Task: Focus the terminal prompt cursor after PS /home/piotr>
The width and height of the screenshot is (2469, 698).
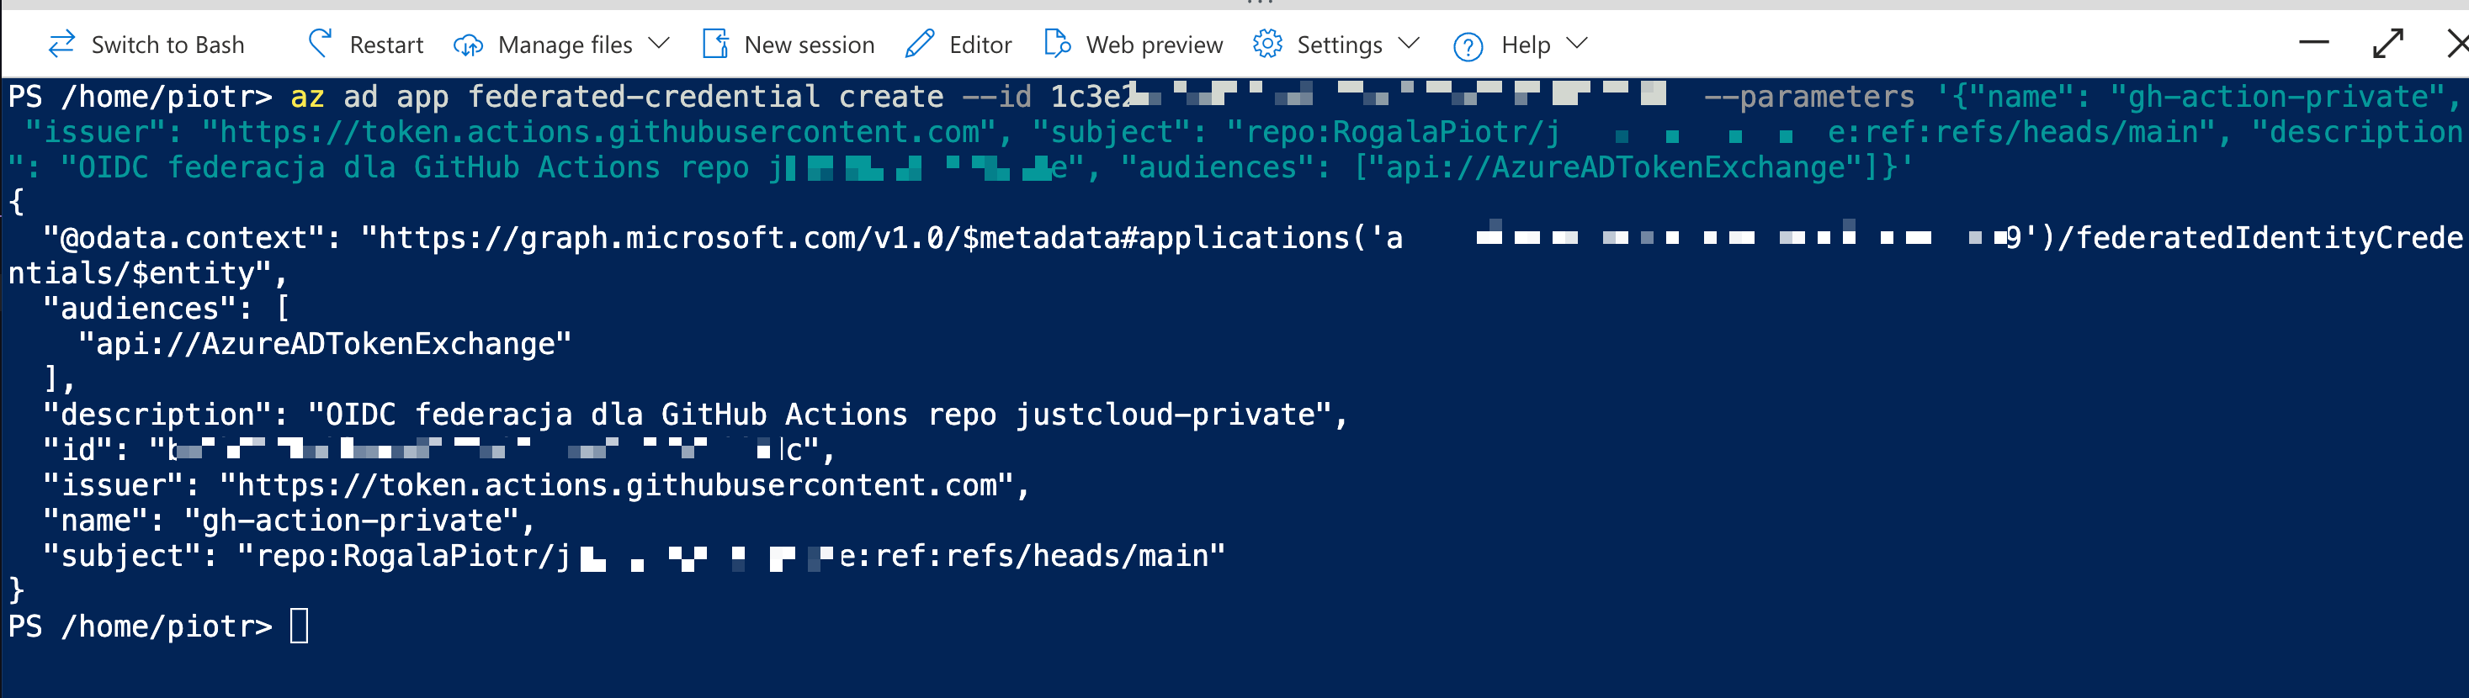Action: point(299,627)
